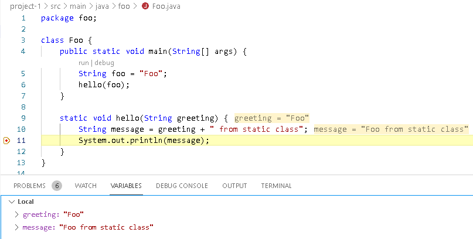Click the 'package foo;' statement
The image size is (473, 239).
(x=69, y=18)
